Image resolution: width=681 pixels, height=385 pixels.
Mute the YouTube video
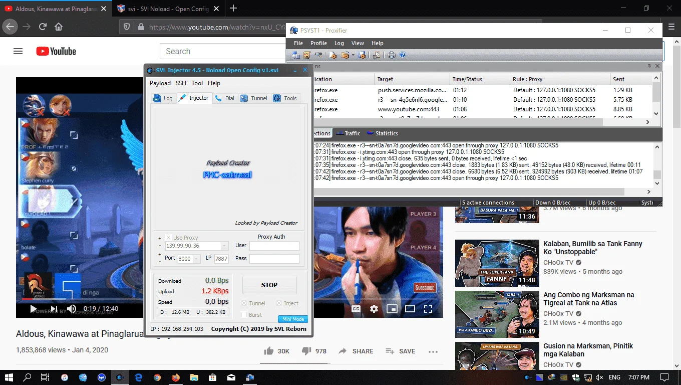72,309
